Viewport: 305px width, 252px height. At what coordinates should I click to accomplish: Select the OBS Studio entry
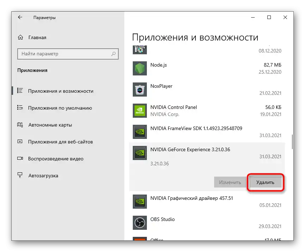tap(207, 223)
